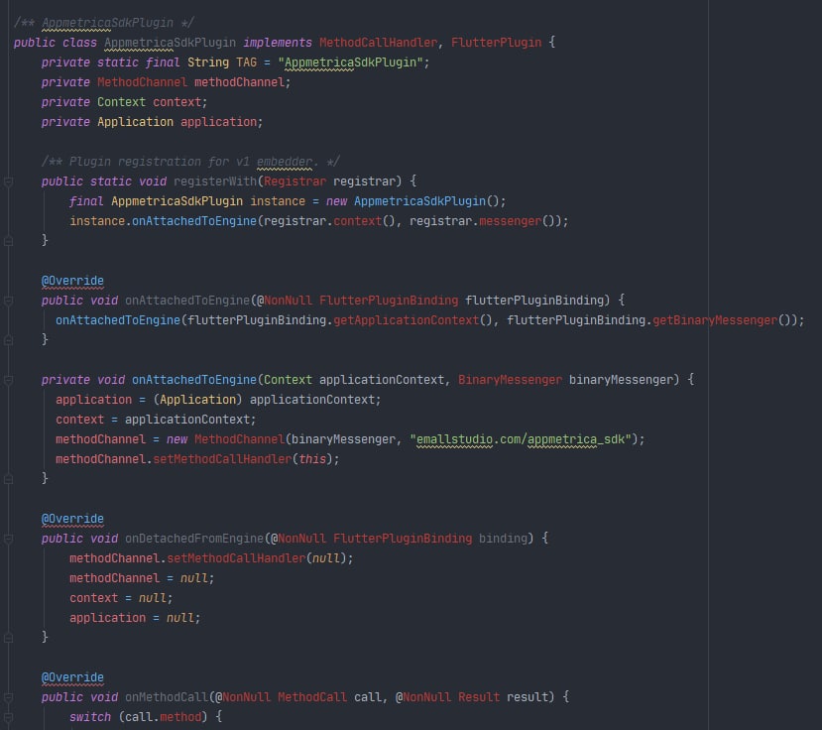Click the registerWith method name
Screen dimensions: 822x730
(x=215, y=182)
